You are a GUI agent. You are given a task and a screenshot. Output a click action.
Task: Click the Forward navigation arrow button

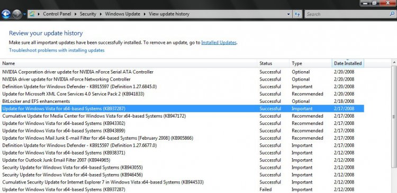click(x=17, y=14)
